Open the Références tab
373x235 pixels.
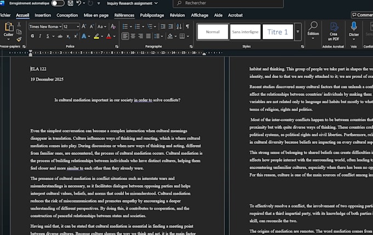124,15
